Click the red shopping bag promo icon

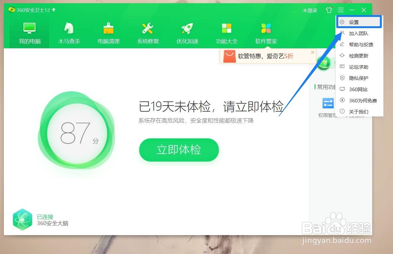click(x=229, y=56)
